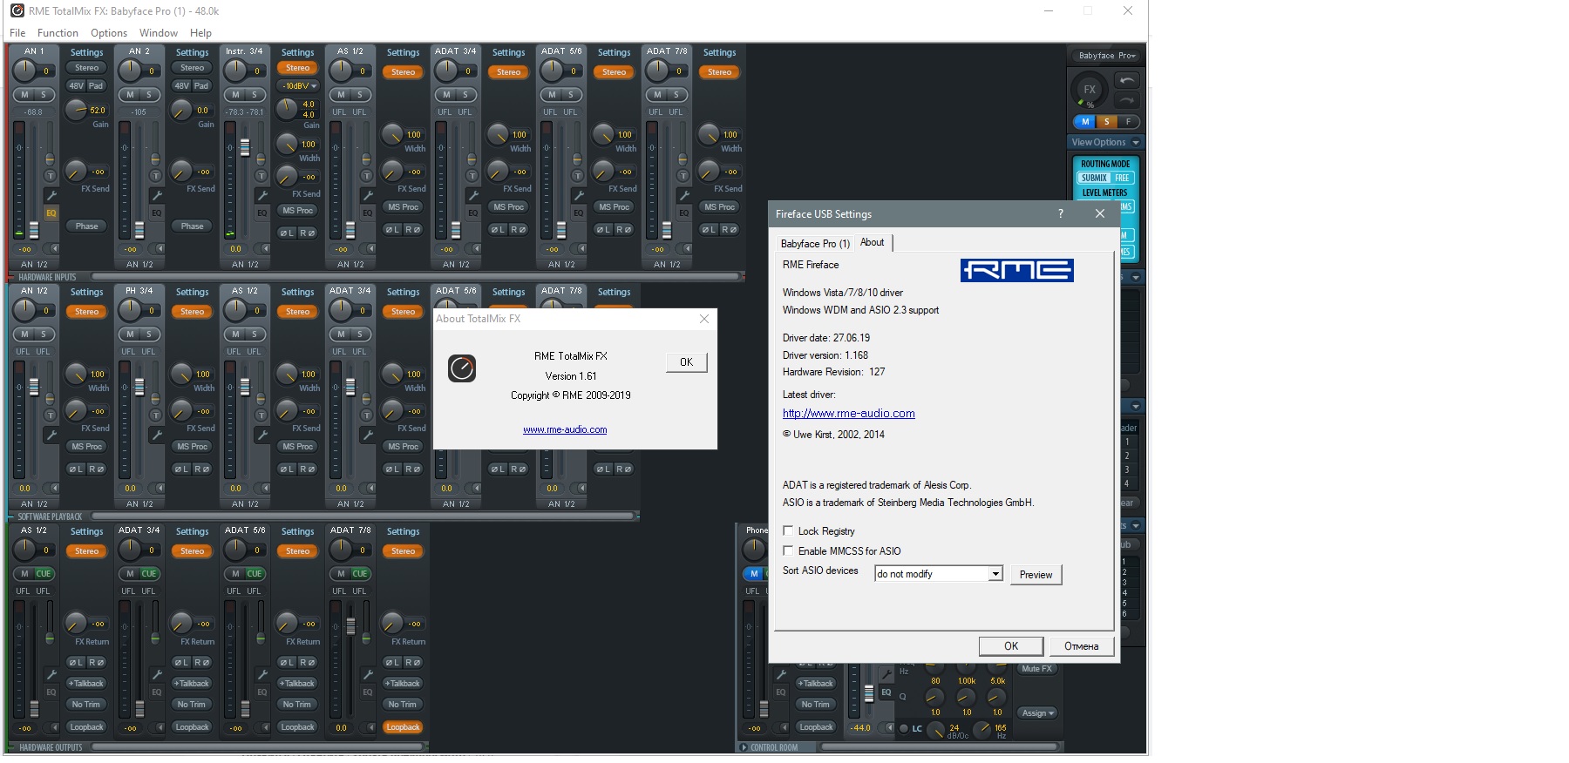Check Enable MMCSS for ASIO
Screen dimensions: 1569x763
(x=788, y=550)
